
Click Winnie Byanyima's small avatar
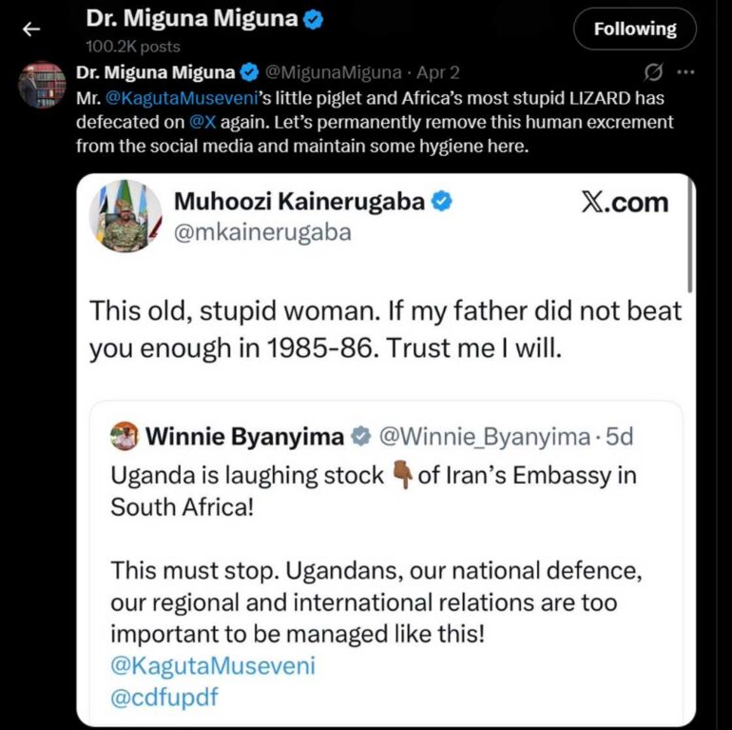click(x=124, y=437)
